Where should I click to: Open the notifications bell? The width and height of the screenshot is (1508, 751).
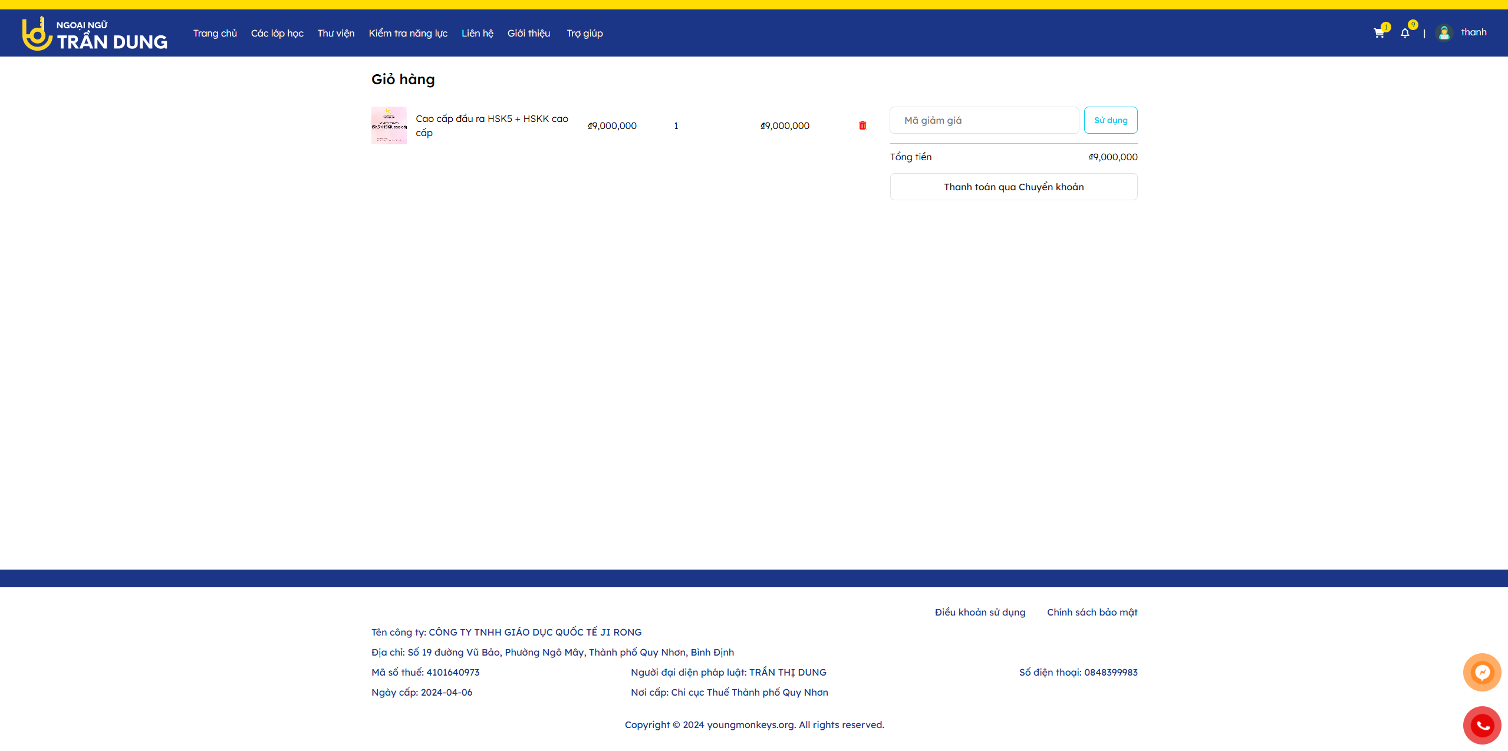pyautogui.click(x=1405, y=33)
